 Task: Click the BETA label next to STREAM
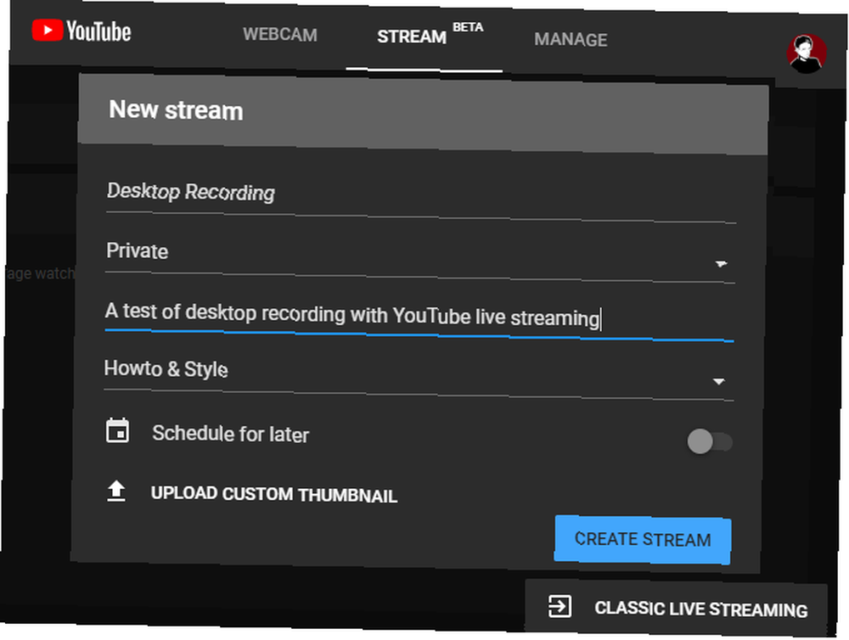[468, 27]
